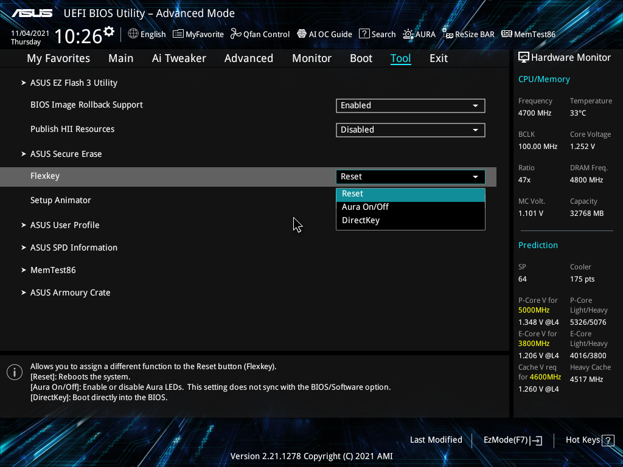
Task: Click the AURA light icon
Action: pos(408,34)
